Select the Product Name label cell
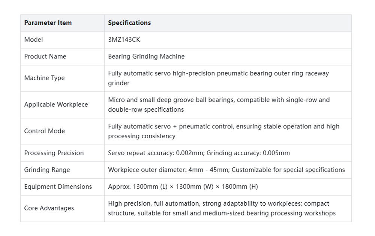Viewport: 375px width, 236px height. click(62, 57)
